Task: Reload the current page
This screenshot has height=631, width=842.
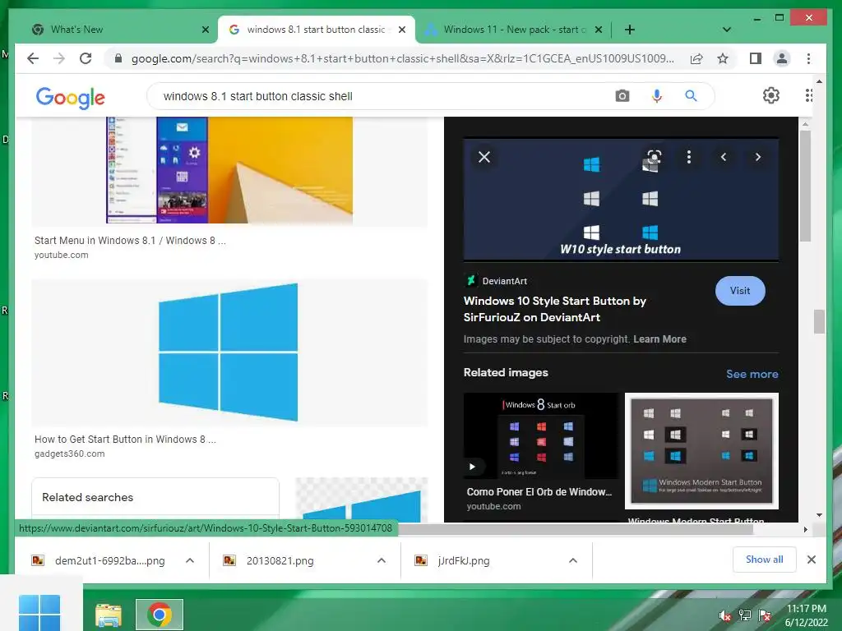Action: coord(86,58)
